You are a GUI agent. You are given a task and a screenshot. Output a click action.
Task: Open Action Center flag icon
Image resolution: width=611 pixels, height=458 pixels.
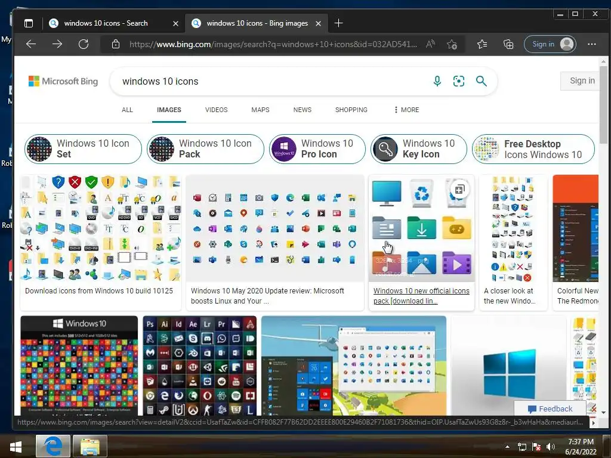(536, 447)
